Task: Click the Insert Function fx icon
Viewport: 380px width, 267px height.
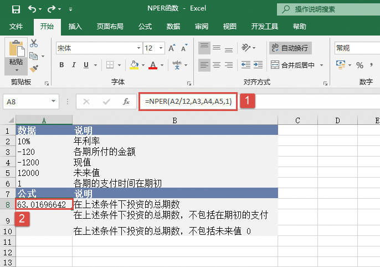Action: (x=126, y=102)
